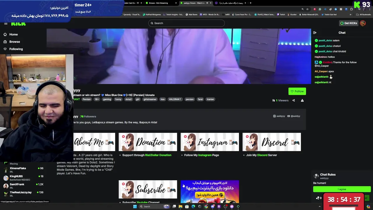Click the search input field
373x210 pixels.
point(186,23)
